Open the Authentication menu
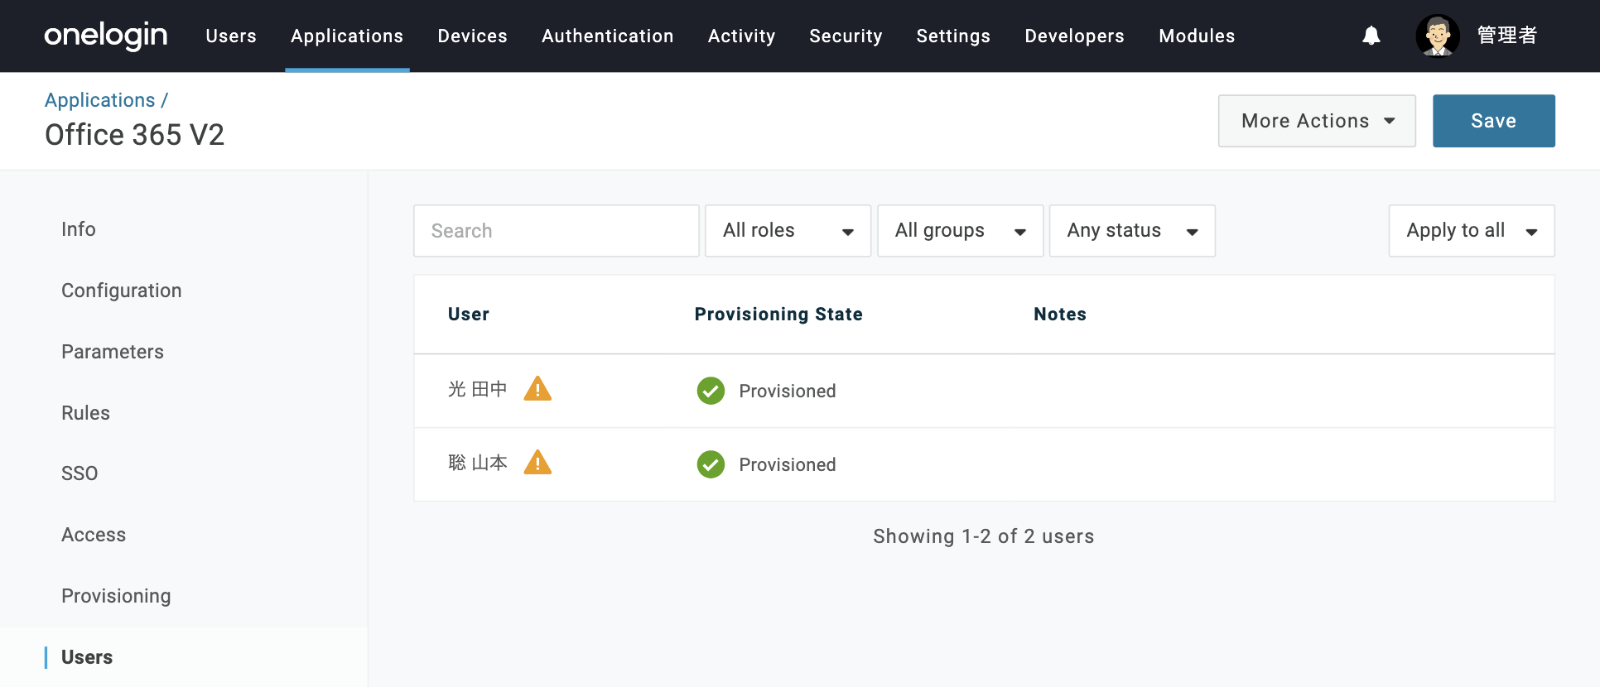The width and height of the screenshot is (1600, 687). 607,36
